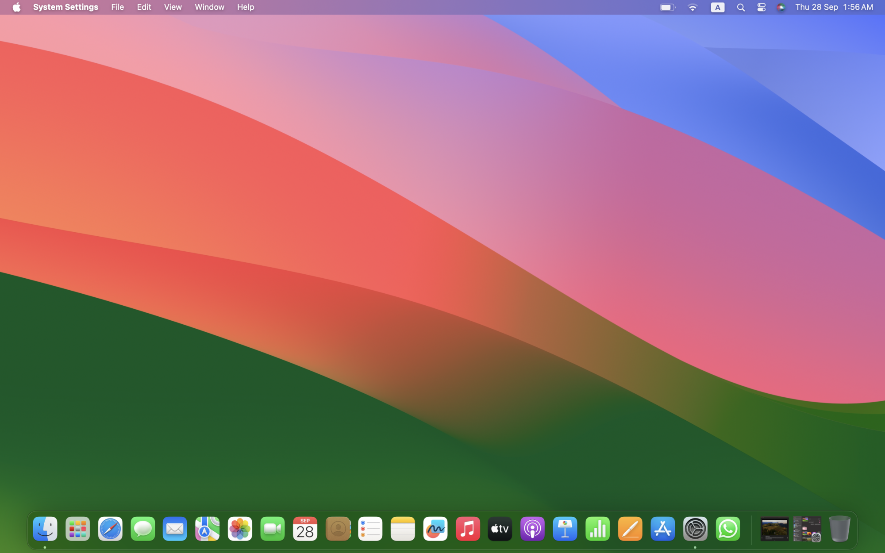This screenshot has width=885, height=553.
Task: Click the date and time display
Action: click(x=834, y=7)
